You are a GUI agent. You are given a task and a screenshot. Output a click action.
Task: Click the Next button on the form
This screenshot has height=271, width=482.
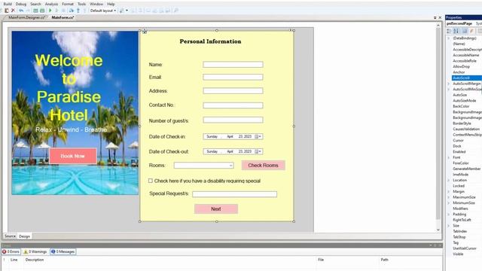pyautogui.click(x=216, y=209)
